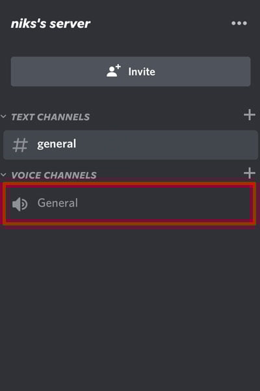Click the hashtag icon beside general
Viewport: 260px width, 391px height.
tap(20, 145)
